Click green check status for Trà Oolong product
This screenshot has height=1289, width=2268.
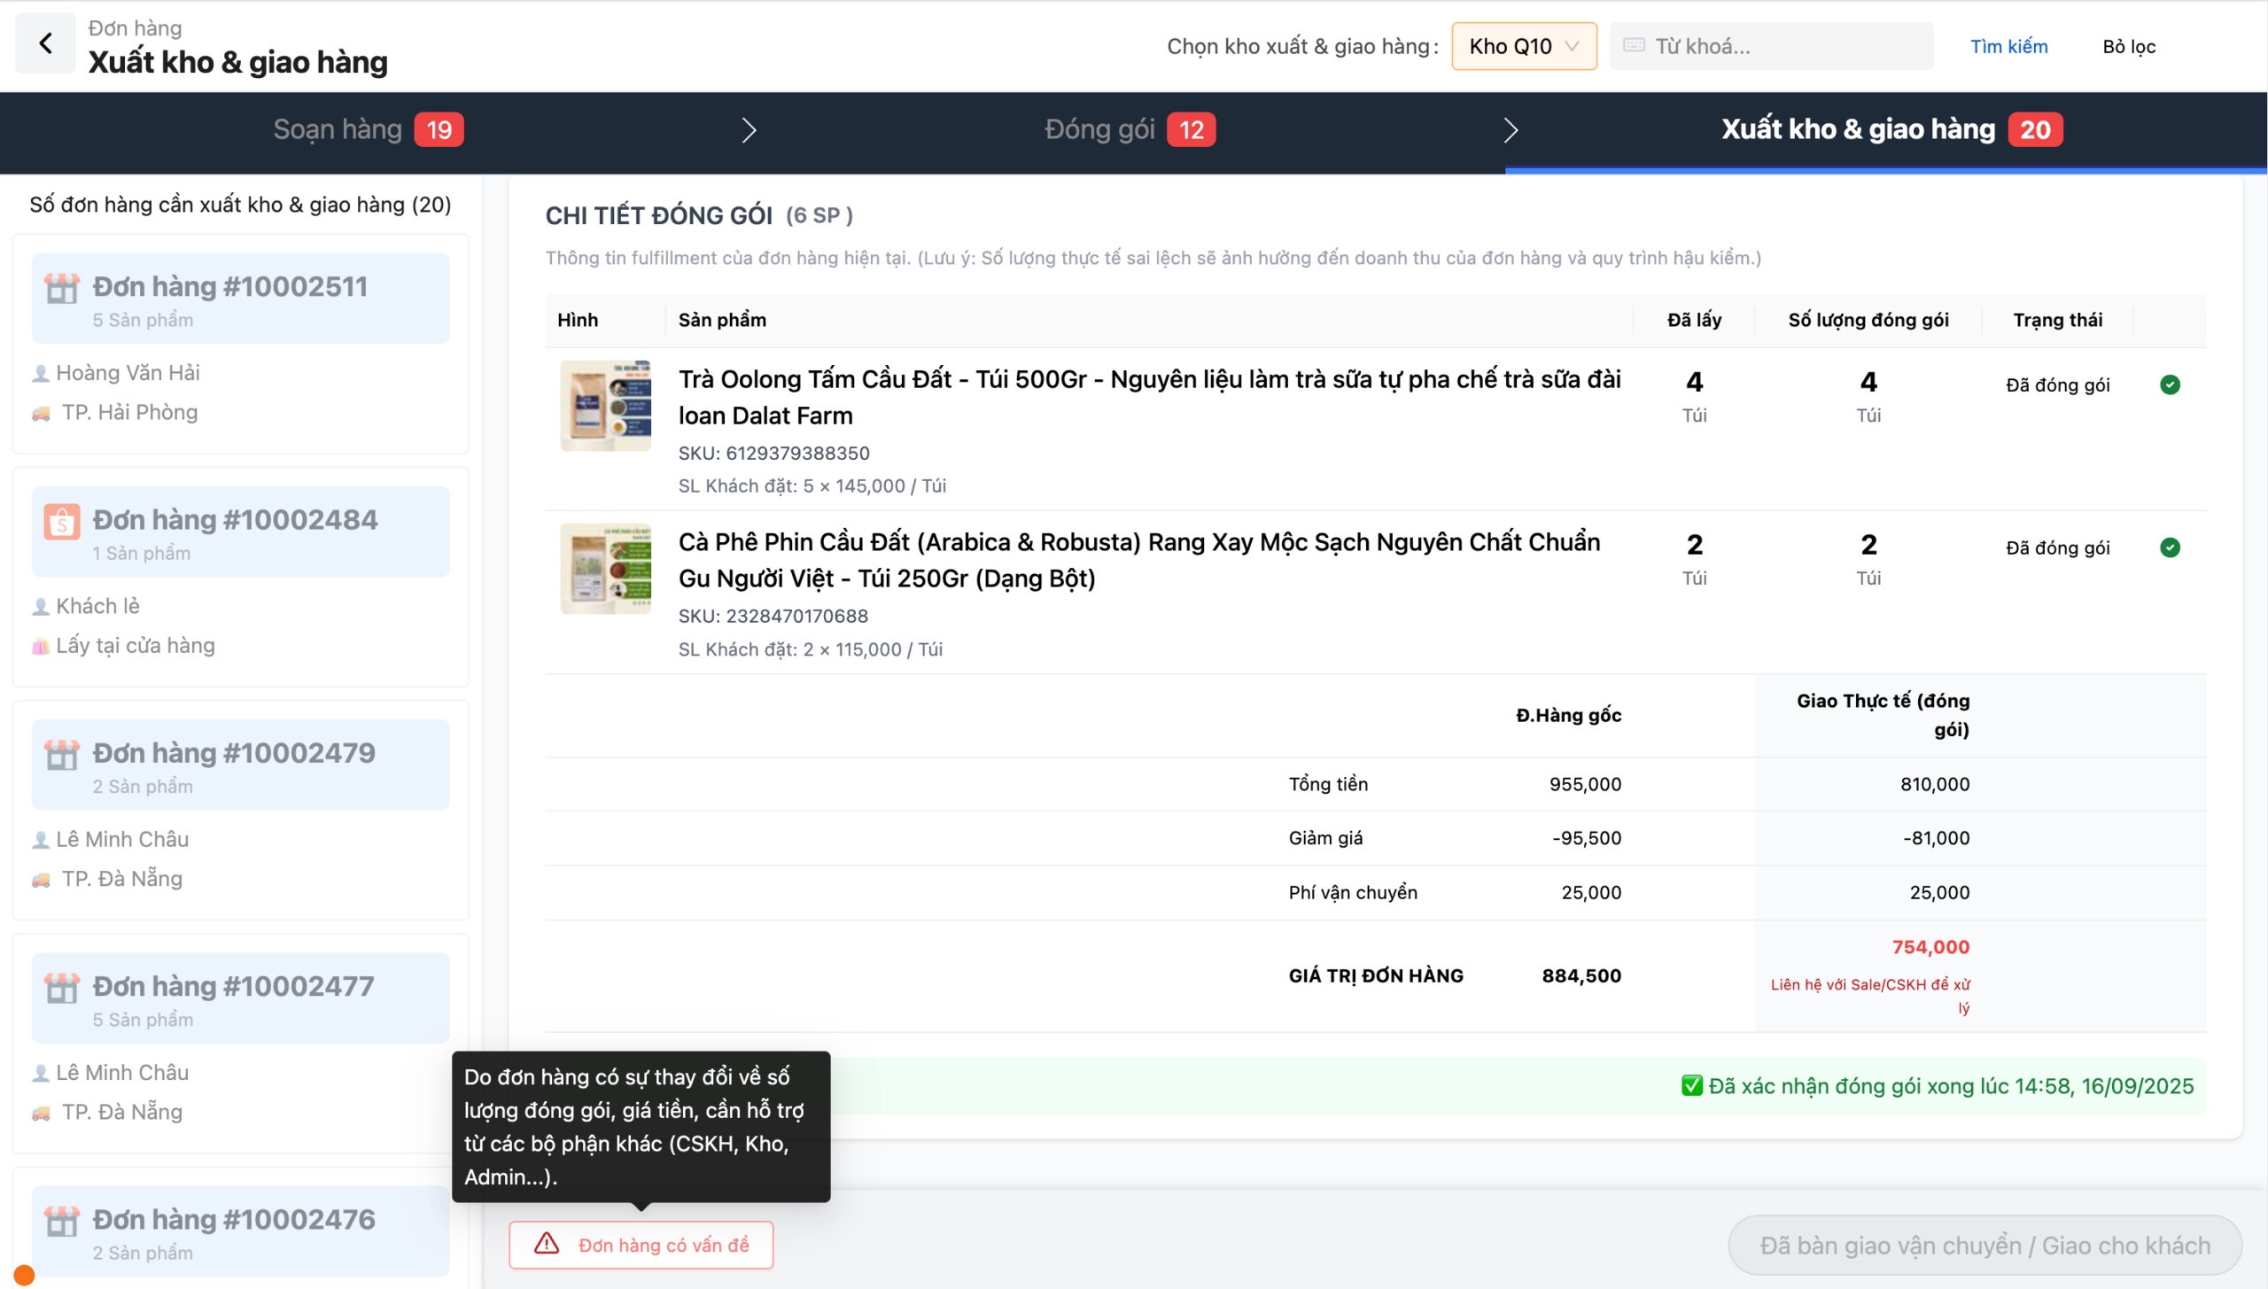[2170, 384]
